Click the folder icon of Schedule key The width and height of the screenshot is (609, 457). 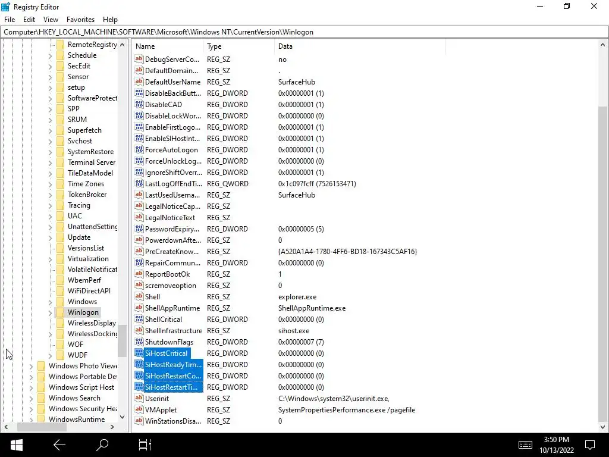[60, 55]
